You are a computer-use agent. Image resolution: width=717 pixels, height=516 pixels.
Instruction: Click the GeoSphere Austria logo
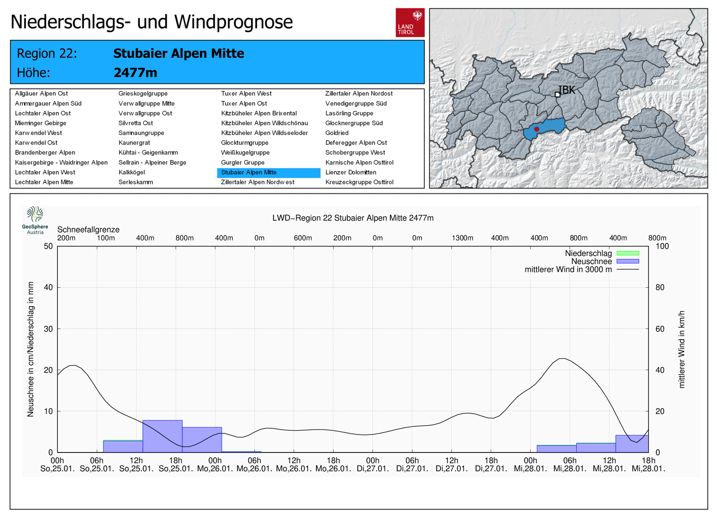click(35, 220)
